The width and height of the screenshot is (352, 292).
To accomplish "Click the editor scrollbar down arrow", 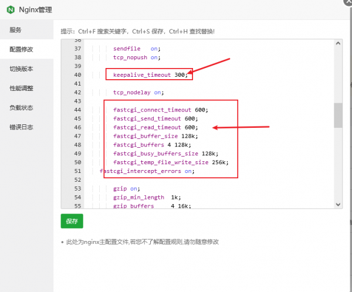I will pos(338,205).
